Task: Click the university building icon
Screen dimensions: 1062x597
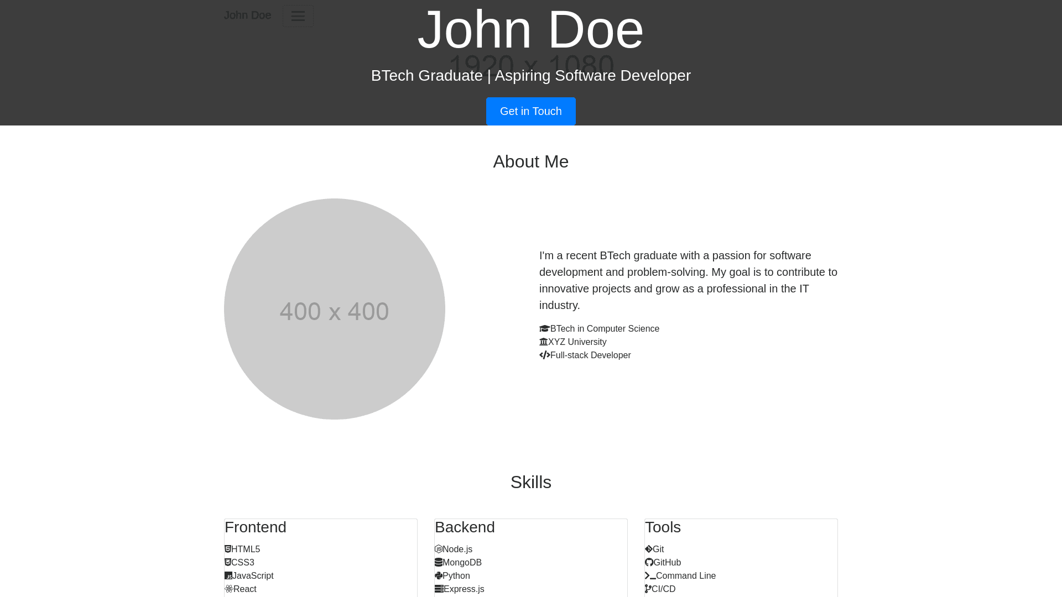Action: pyautogui.click(x=543, y=342)
